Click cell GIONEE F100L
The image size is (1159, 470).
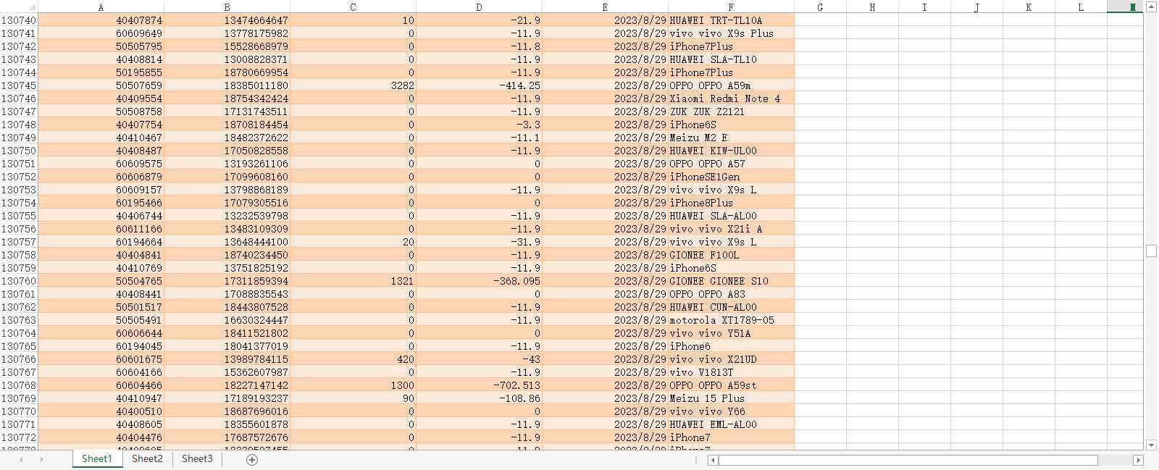point(731,255)
